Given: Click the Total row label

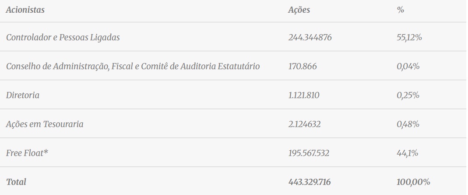Looking at the screenshot, I should click(x=16, y=182).
